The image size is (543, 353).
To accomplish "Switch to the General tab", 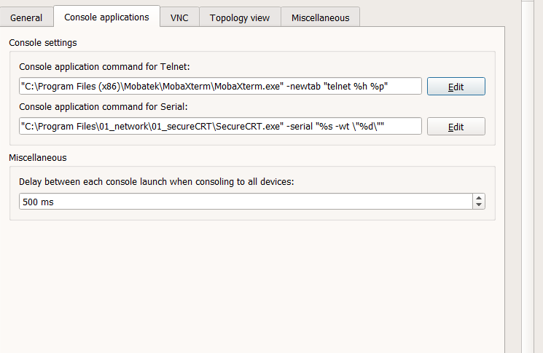I will (x=26, y=17).
